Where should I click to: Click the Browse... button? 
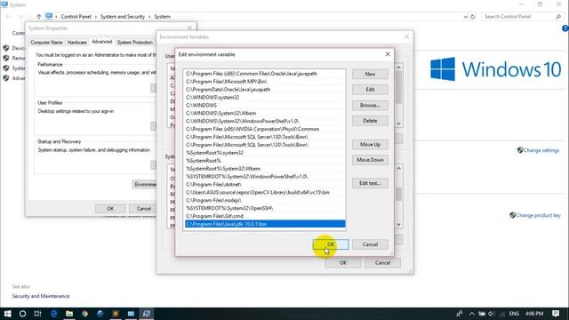pyautogui.click(x=370, y=105)
